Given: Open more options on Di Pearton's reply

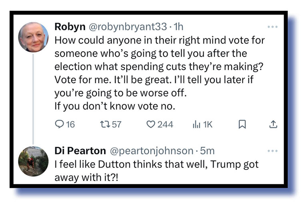Looking at the screenshot, I should tap(272, 151).
